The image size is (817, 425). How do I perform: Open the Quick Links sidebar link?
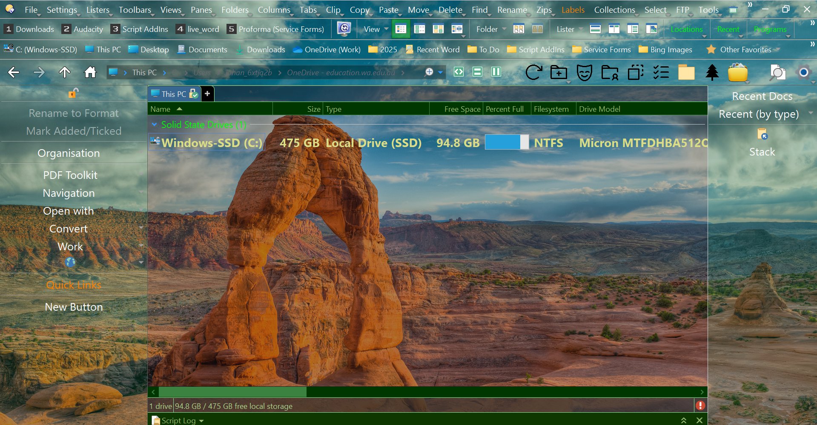coord(74,285)
